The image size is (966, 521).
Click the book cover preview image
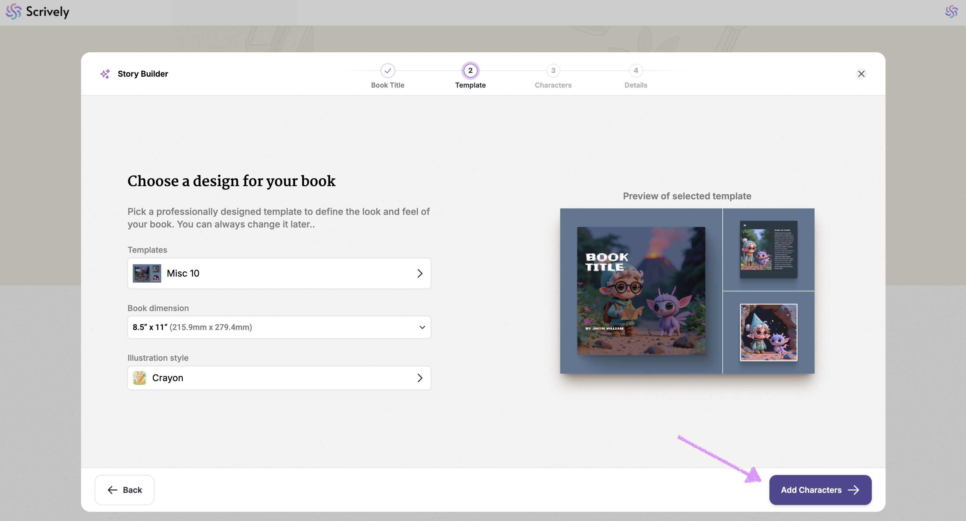coord(641,291)
